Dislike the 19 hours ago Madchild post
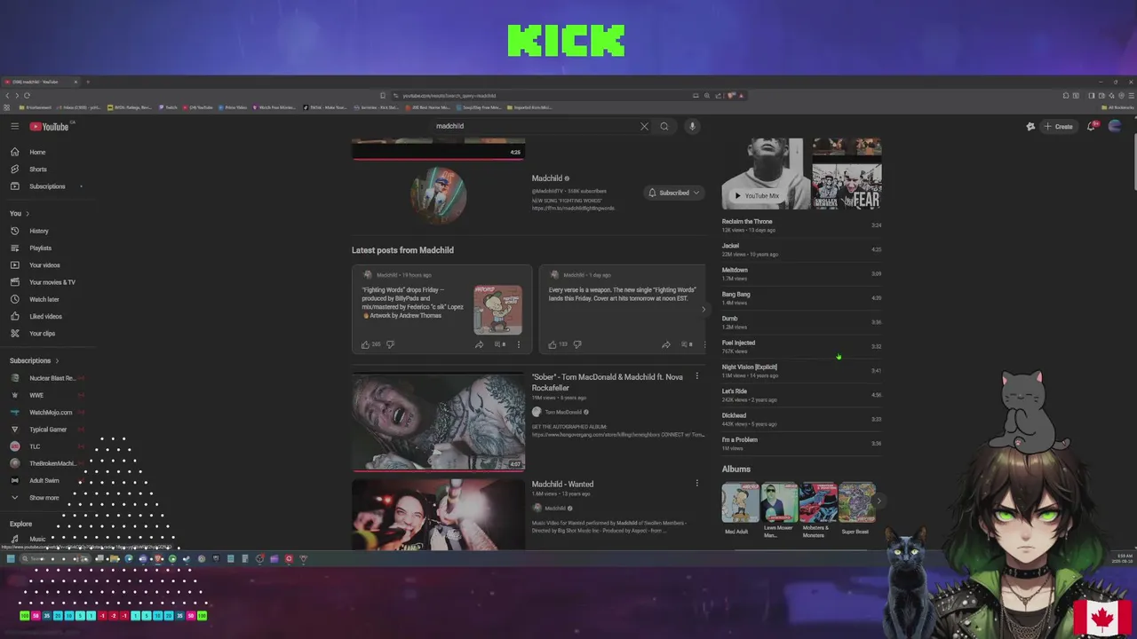This screenshot has height=639, width=1137. pyautogui.click(x=390, y=344)
